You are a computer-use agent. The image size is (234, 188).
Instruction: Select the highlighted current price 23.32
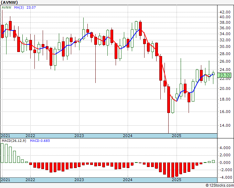point(224,75)
